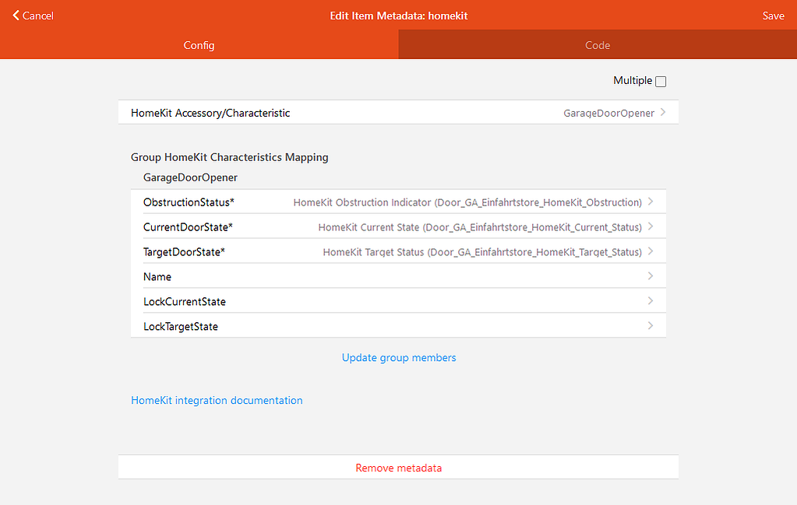
Task: Click the chevron on the CurrentDoorState row
Action: (651, 226)
